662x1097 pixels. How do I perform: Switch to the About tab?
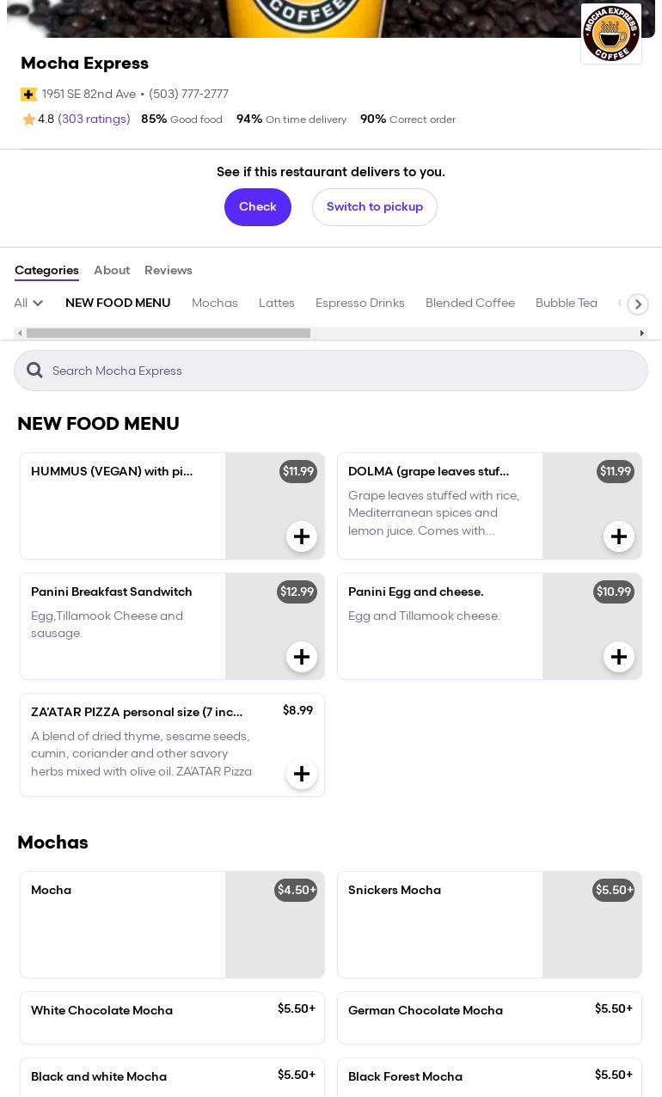click(x=112, y=270)
